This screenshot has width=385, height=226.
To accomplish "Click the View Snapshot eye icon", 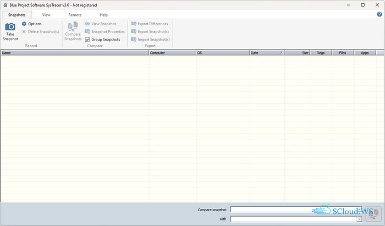I will click(x=87, y=24).
